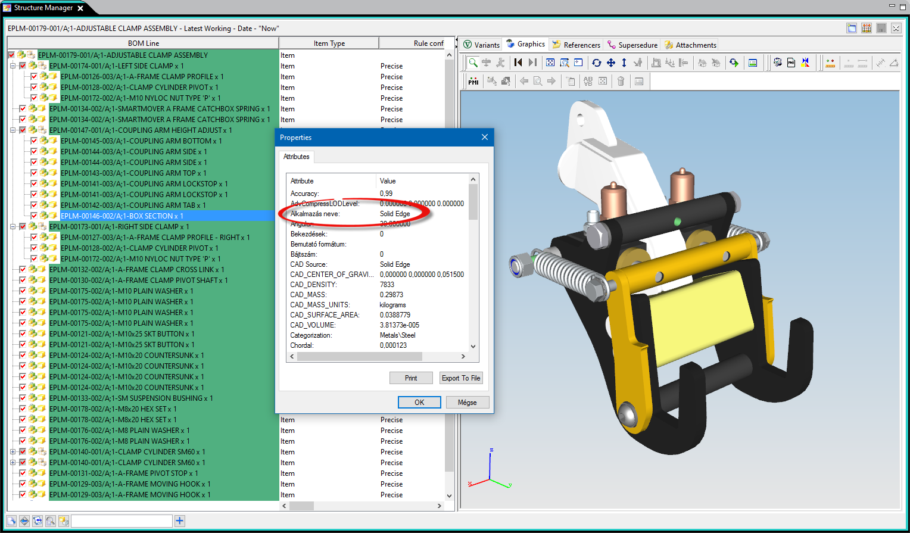
Task: Toggle the PMI display icon
Action: click(x=472, y=81)
